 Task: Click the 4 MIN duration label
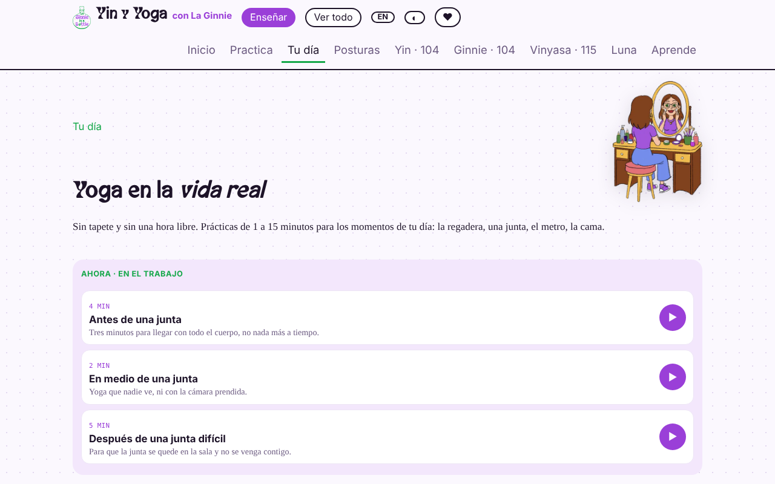[99, 306]
